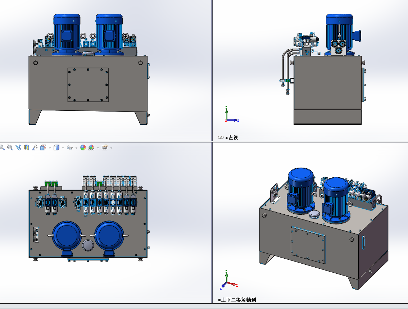Expand the Hide/Show Items dropdown arrow
This screenshot has height=309, width=408.
76,148
